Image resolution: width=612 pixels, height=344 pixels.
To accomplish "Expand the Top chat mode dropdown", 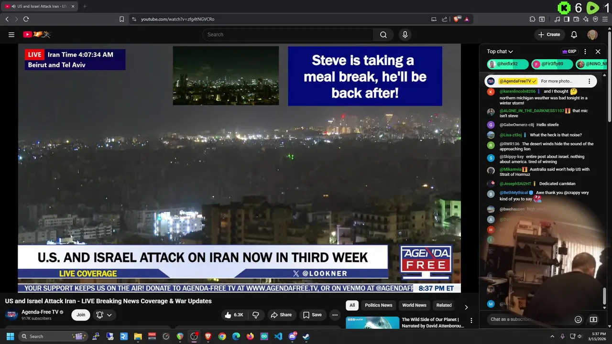I will pyautogui.click(x=500, y=52).
